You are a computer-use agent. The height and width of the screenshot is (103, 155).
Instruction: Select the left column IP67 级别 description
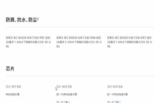click(x=28, y=42)
